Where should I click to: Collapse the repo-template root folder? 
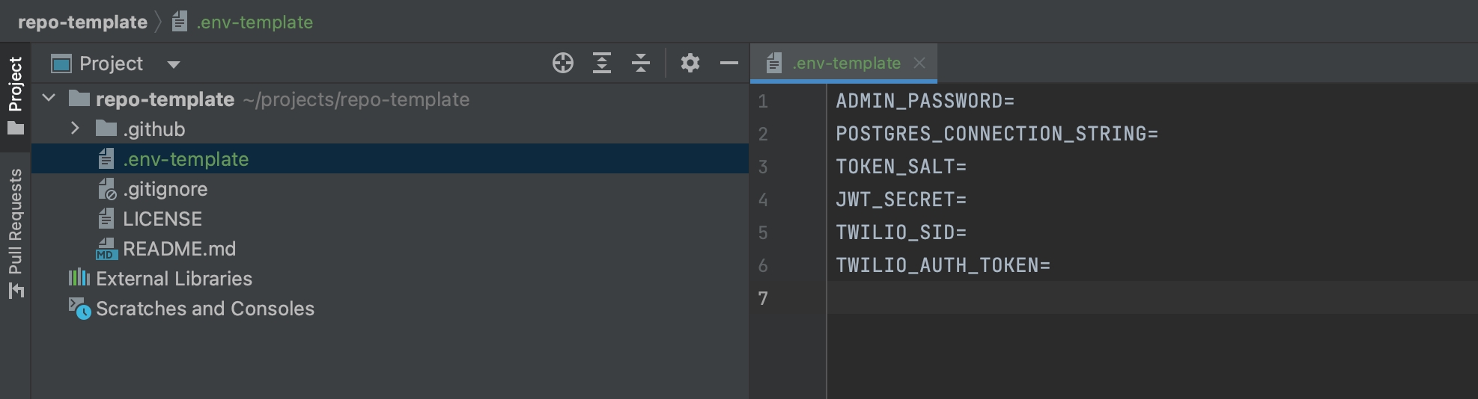49,99
